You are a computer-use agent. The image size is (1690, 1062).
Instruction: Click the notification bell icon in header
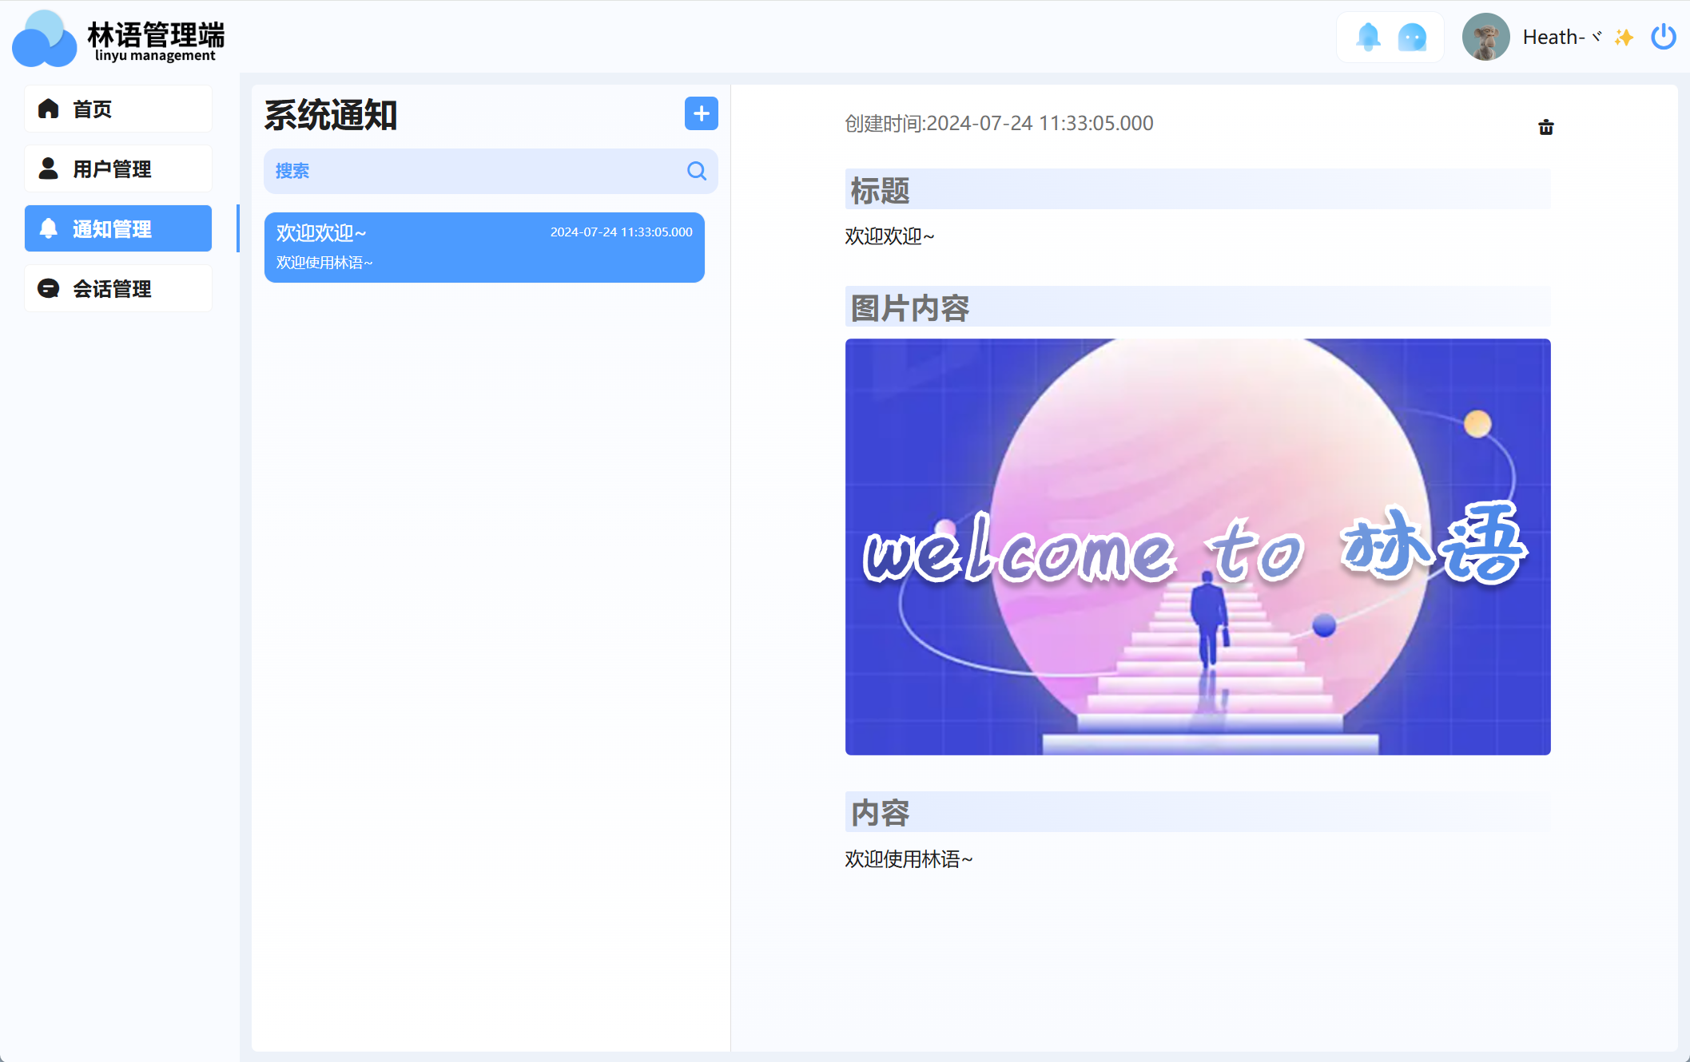pos(1368,37)
